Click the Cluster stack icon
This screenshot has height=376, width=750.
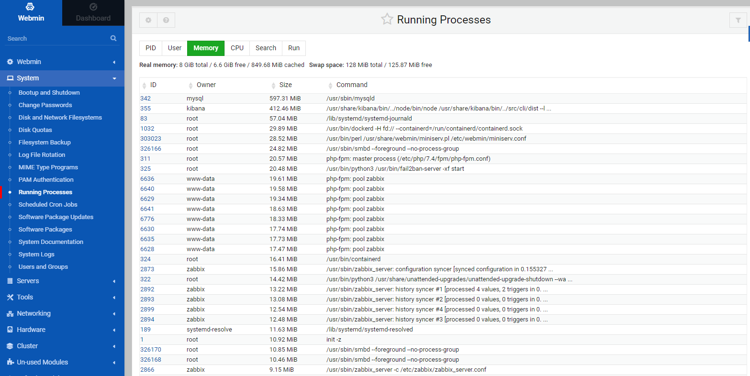(10, 346)
